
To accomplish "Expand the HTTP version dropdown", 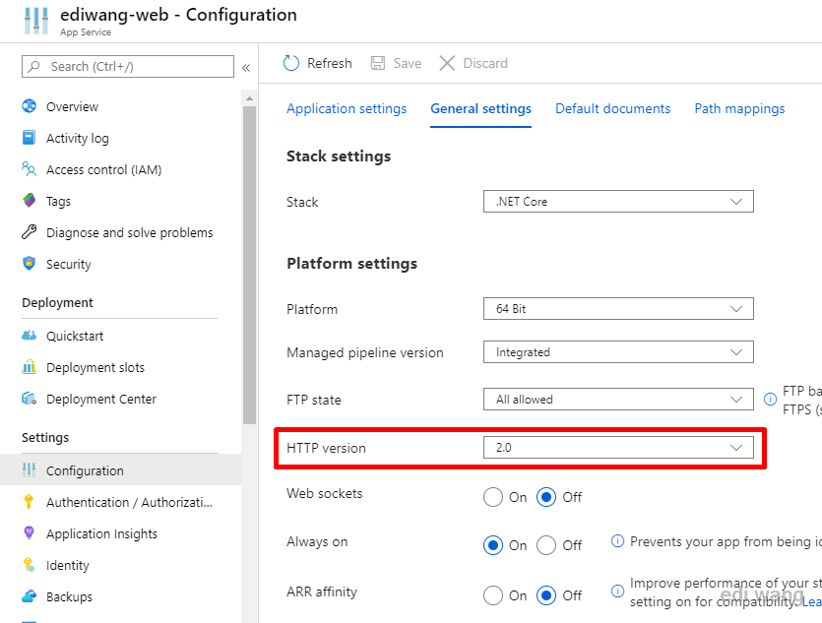I will [618, 448].
